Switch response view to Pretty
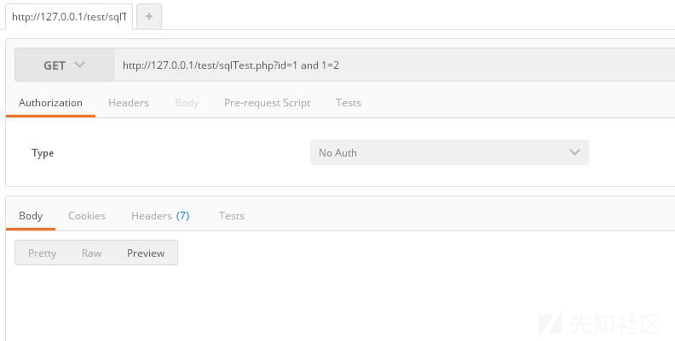Screen dimensions: 675x341 42,253
